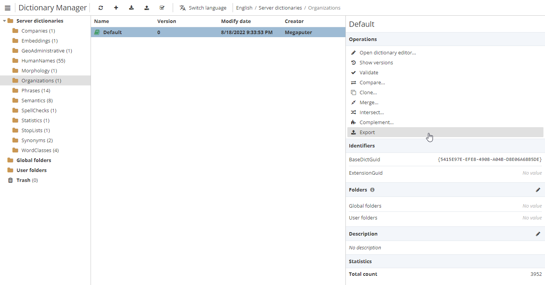The width and height of the screenshot is (545, 285).
Task: Click the Import dictionary download icon
Action: pyautogui.click(x=131, y=8)
